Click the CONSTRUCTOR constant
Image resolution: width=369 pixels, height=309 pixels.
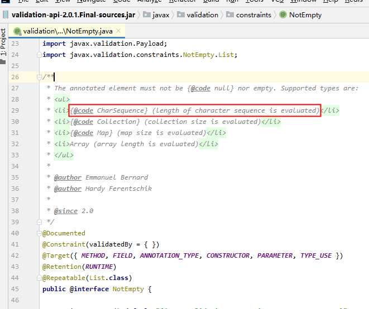click(228, 255)
